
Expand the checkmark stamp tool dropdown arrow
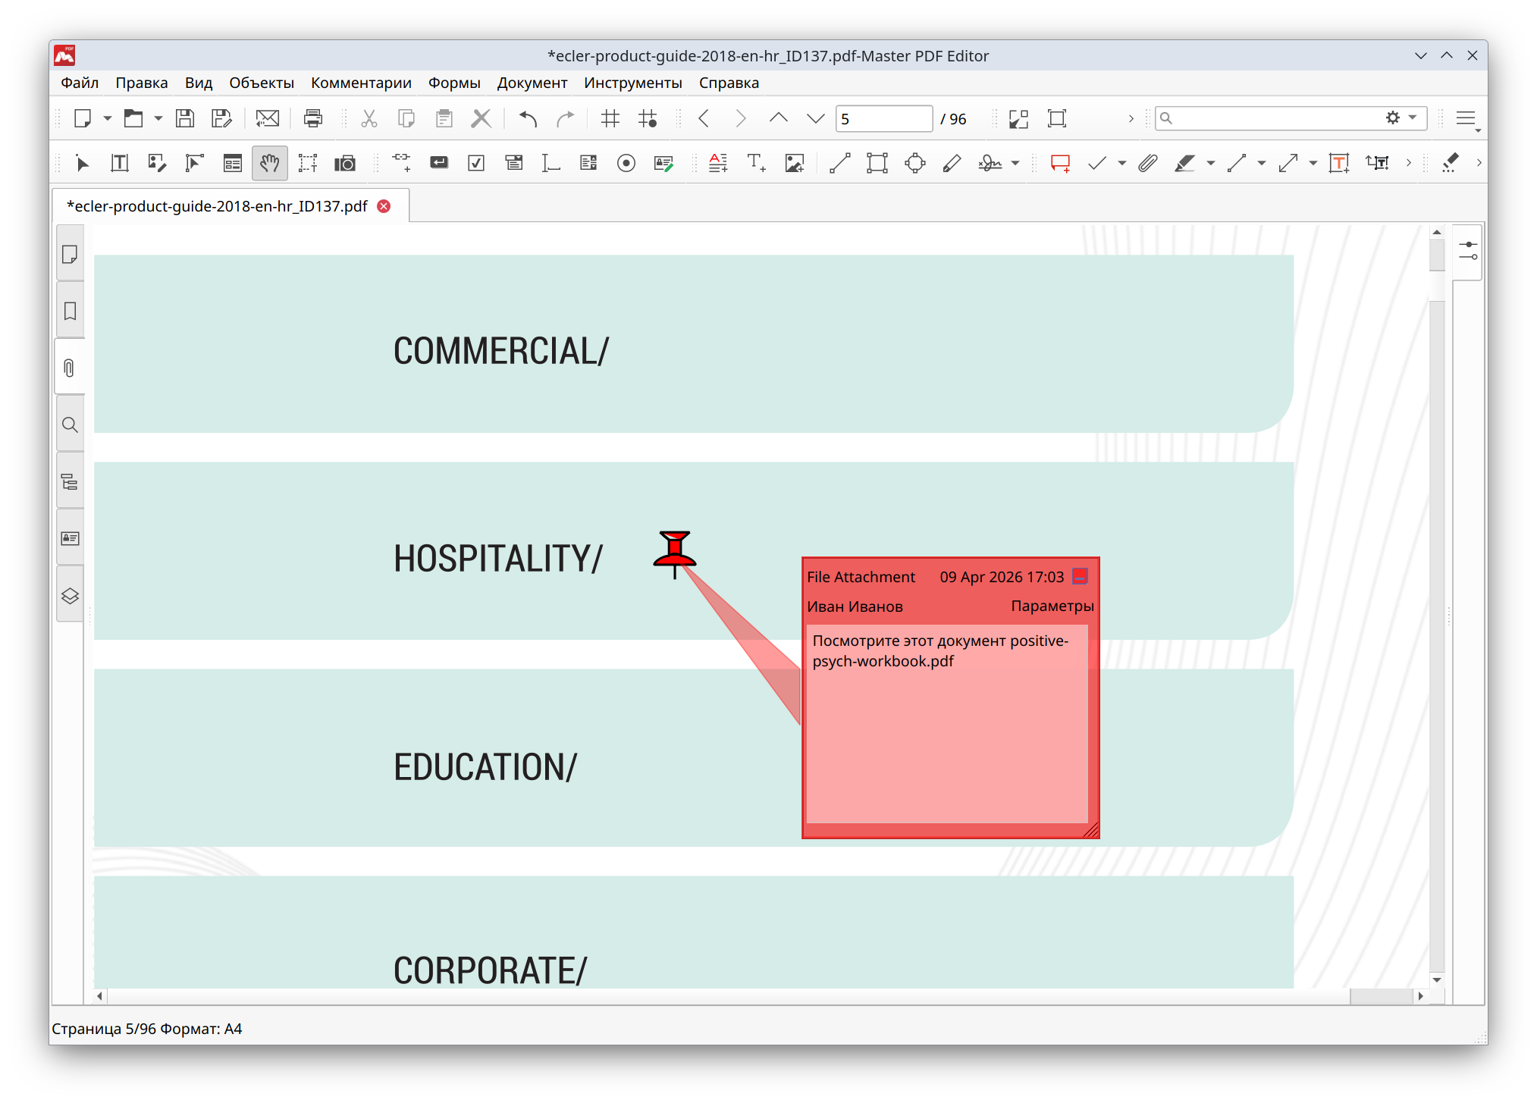coord(1121,163)
